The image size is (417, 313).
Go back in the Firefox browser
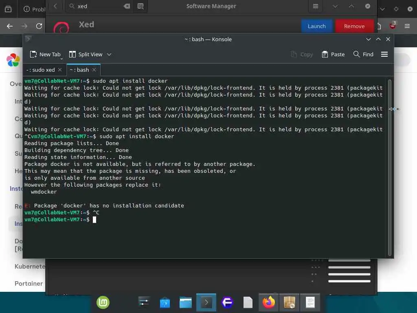pos(10,26)
